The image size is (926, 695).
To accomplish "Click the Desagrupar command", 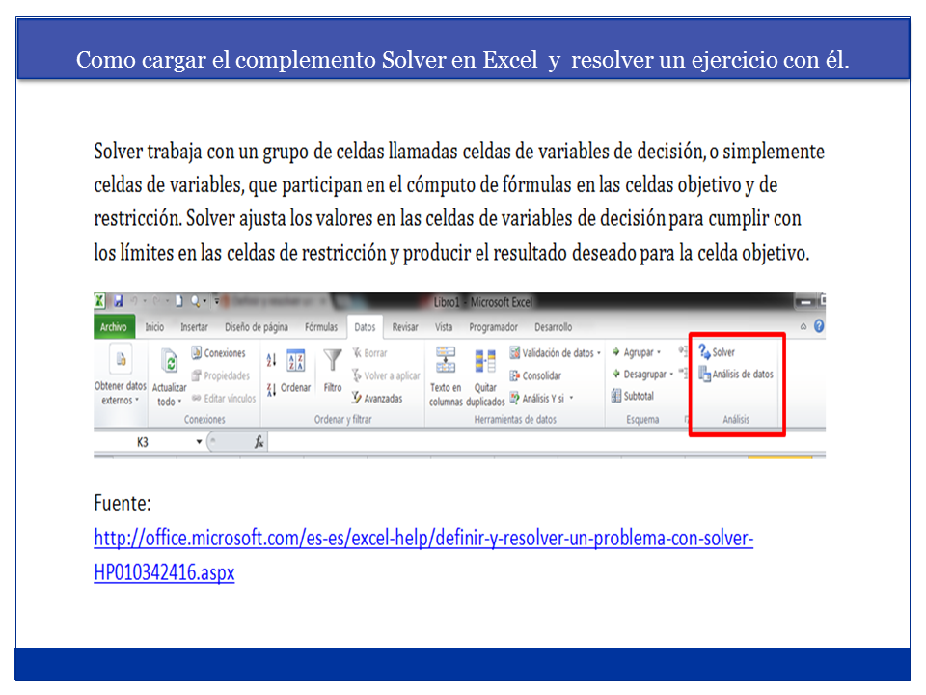I will [x=639, y=375].
